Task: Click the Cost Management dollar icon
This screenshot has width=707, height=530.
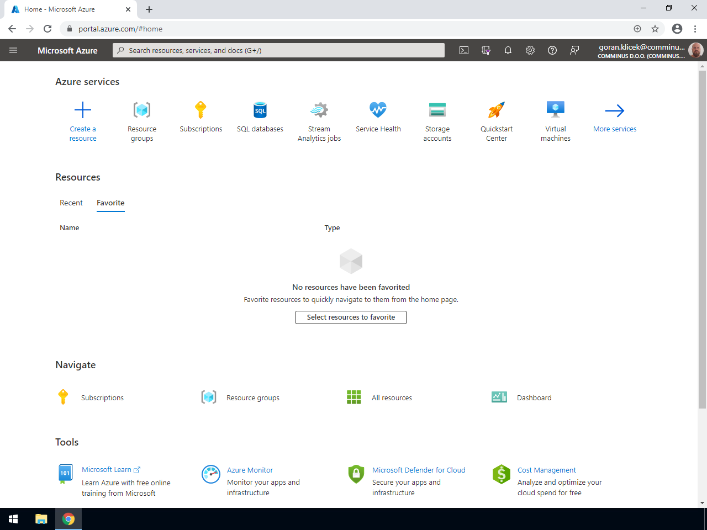Action: click(502, 474)
